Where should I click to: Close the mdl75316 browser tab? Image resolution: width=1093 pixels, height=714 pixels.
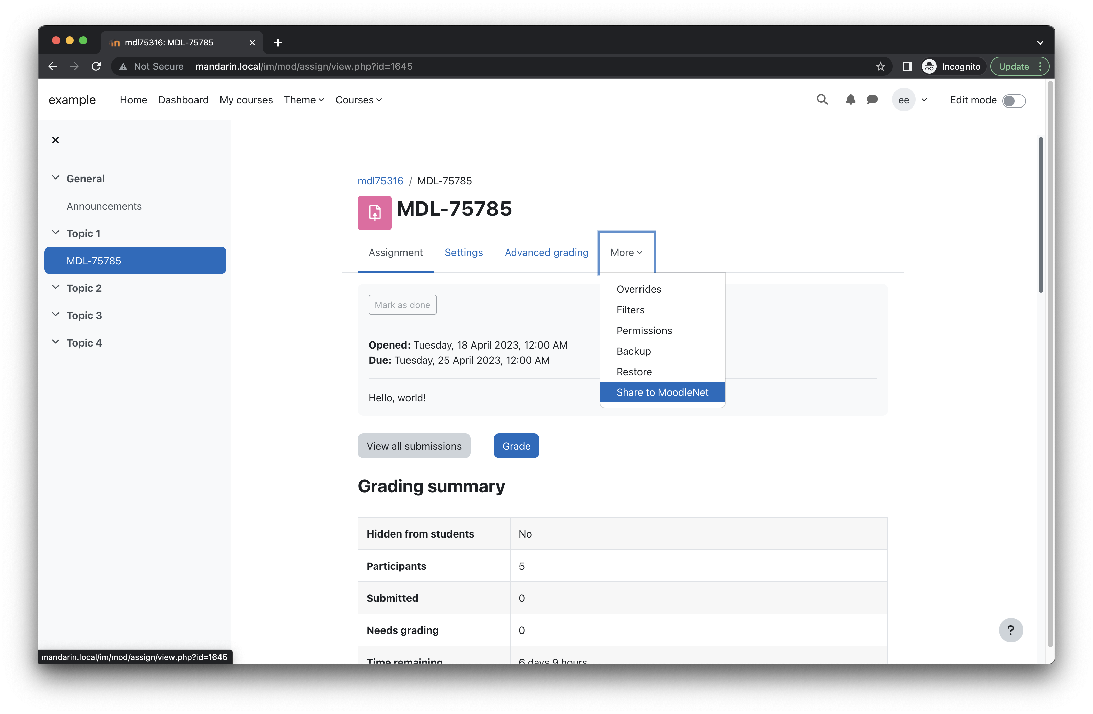tap(252, 43)
